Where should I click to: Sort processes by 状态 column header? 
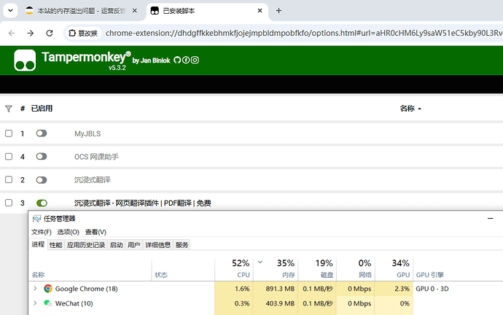pyautogui.click(x=183, y=270)
